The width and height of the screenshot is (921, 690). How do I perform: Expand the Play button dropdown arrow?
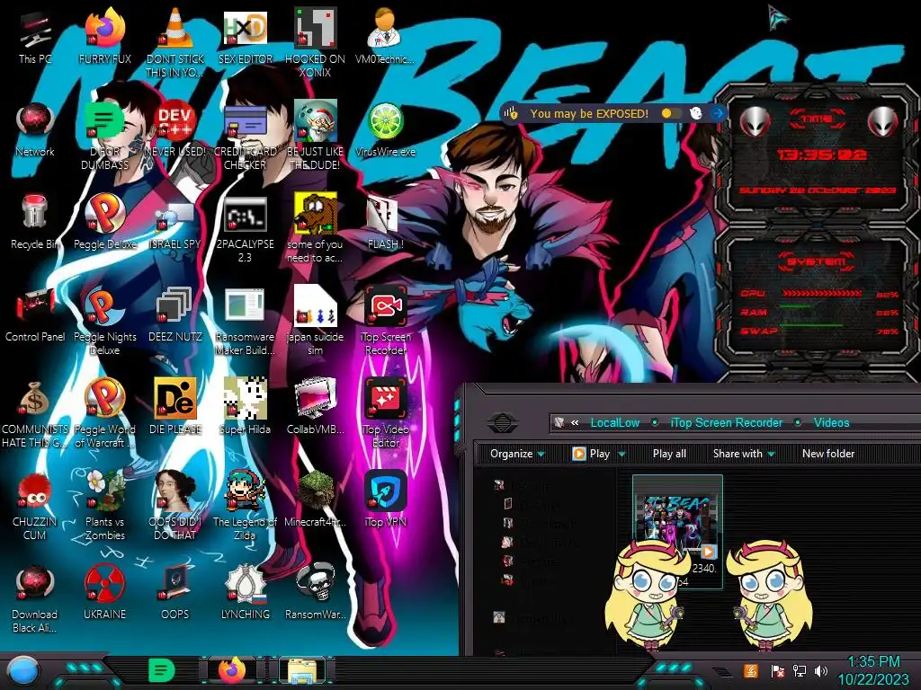[x=621, y=454]
